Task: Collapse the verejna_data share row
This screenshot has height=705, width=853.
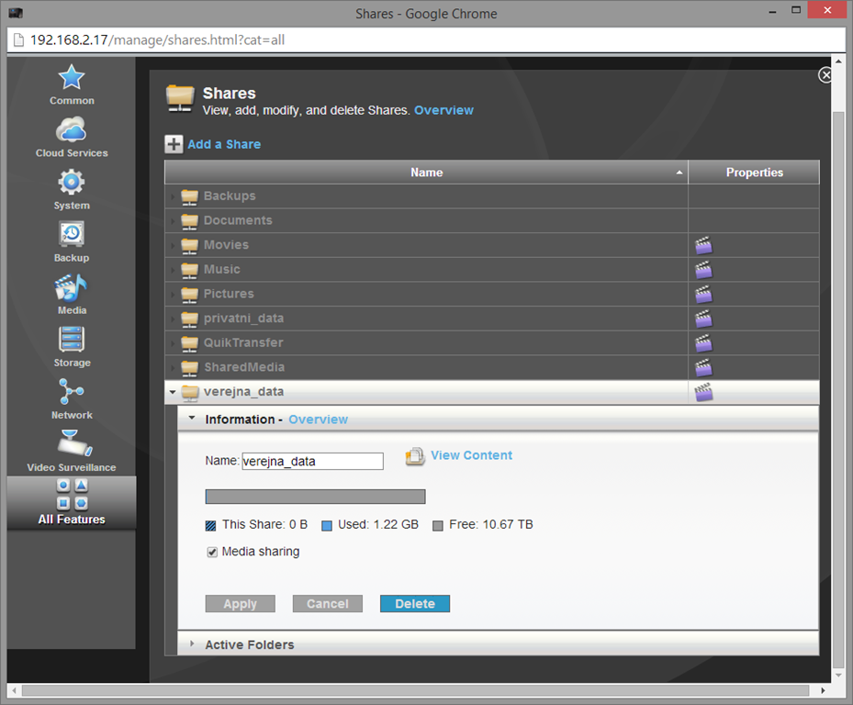Action: click(x=173, y=392)
